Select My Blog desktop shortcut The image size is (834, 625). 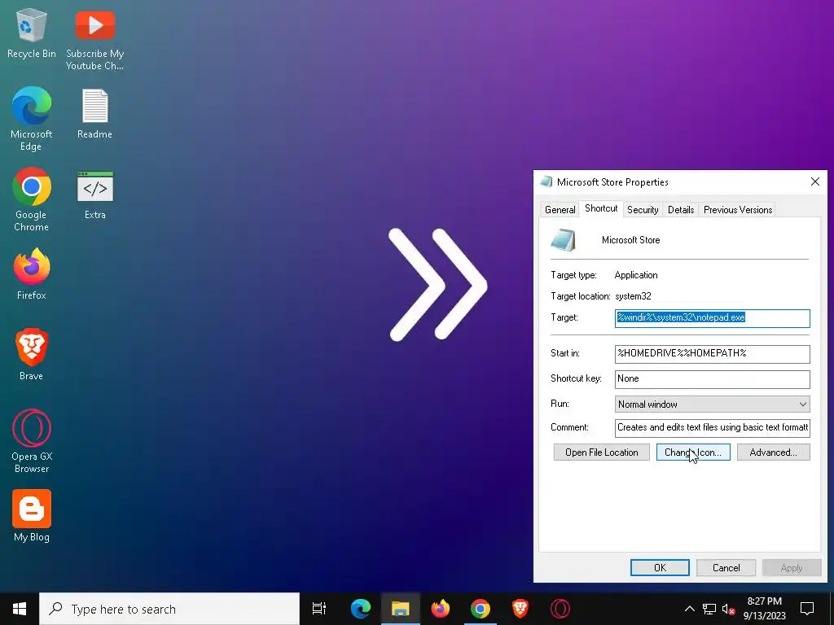coord(32,516)
